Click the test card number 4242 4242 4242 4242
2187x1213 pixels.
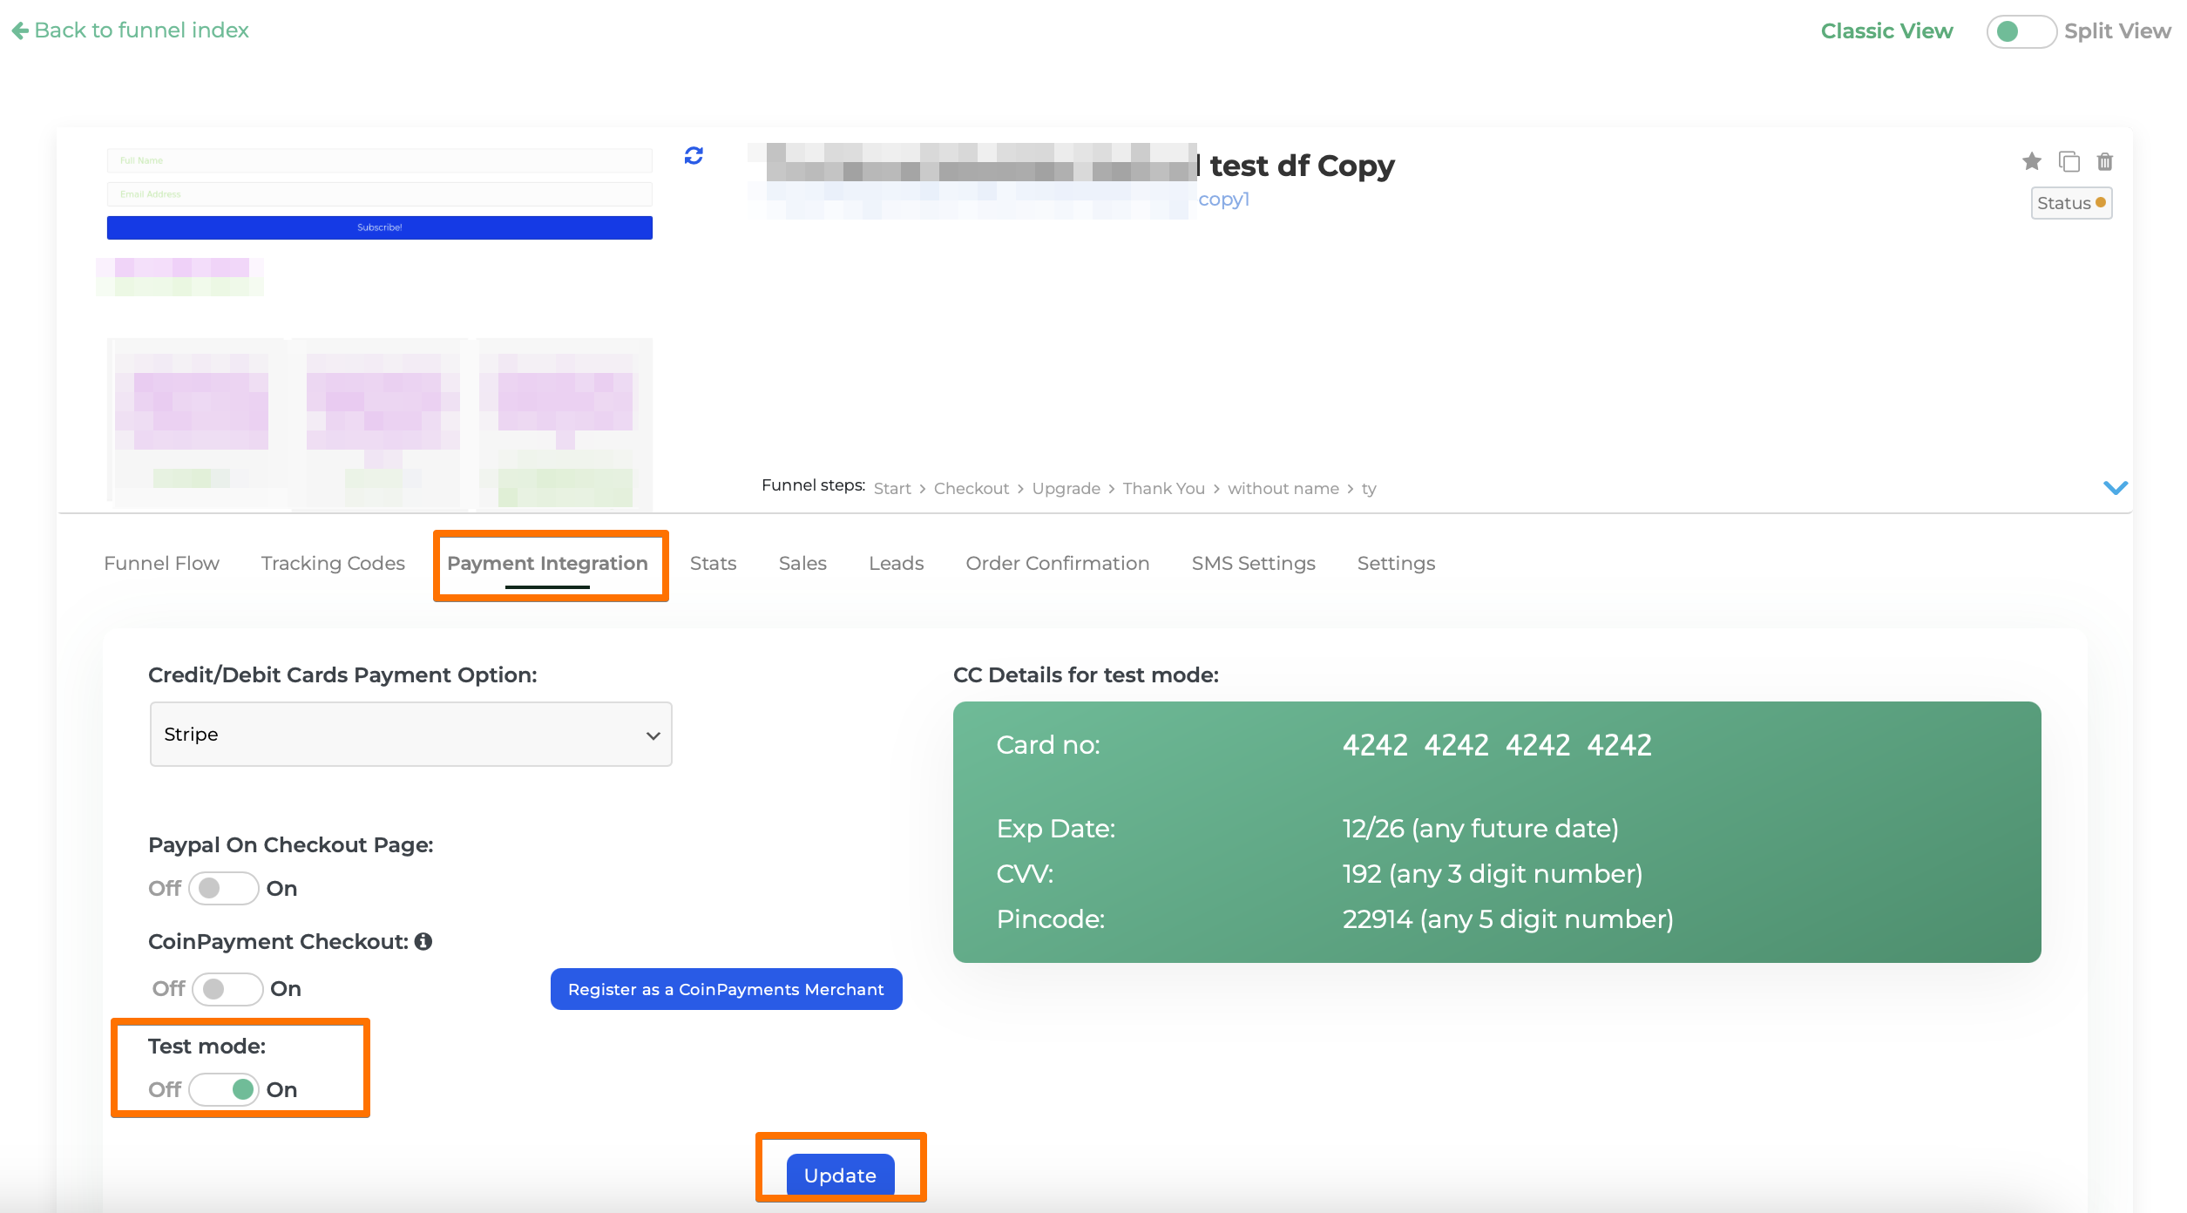pyautogui.click(x=1496, y=745)
